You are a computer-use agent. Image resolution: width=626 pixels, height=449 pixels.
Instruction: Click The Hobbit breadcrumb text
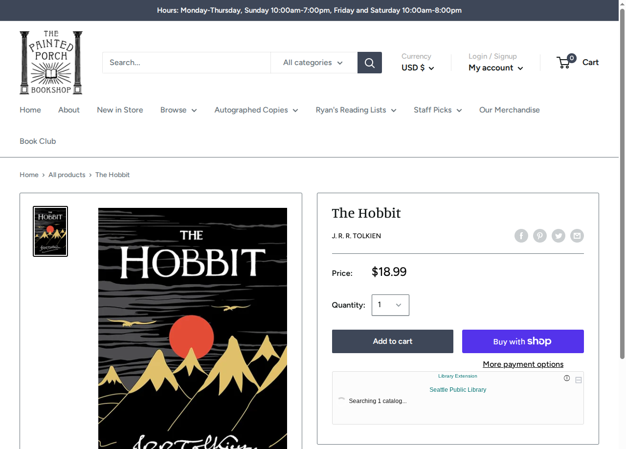(112, 175)
